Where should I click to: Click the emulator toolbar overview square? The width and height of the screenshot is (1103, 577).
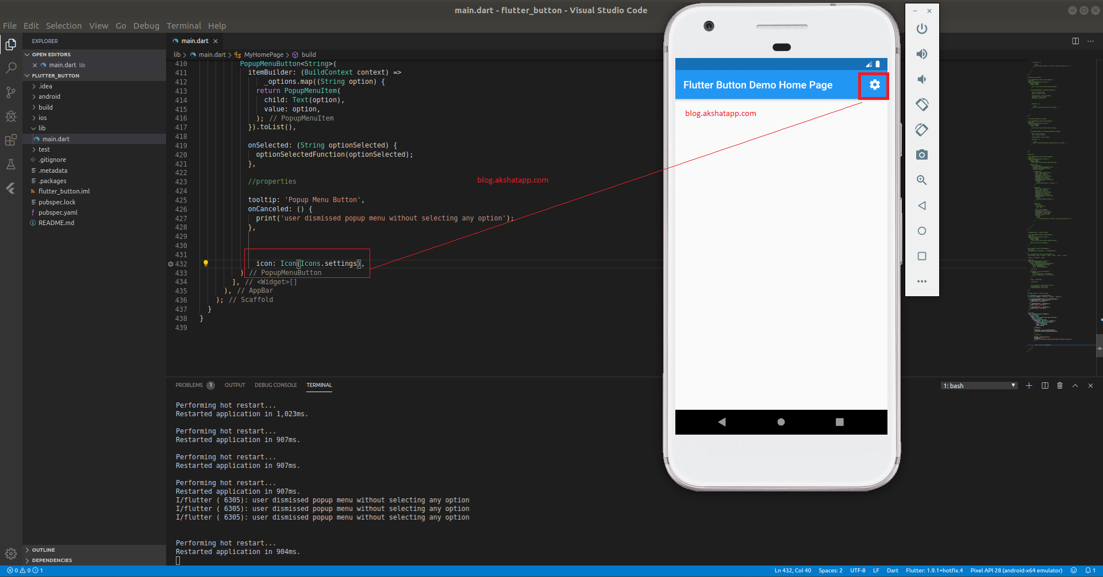922,256
